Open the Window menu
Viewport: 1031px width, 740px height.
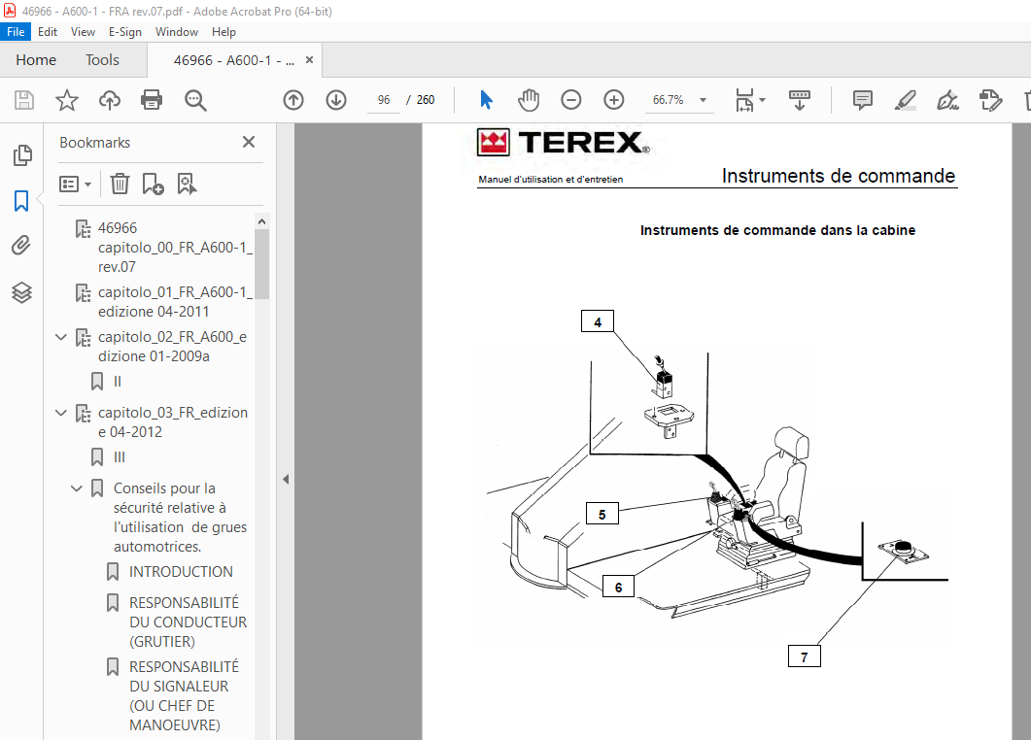coord(176,31)
